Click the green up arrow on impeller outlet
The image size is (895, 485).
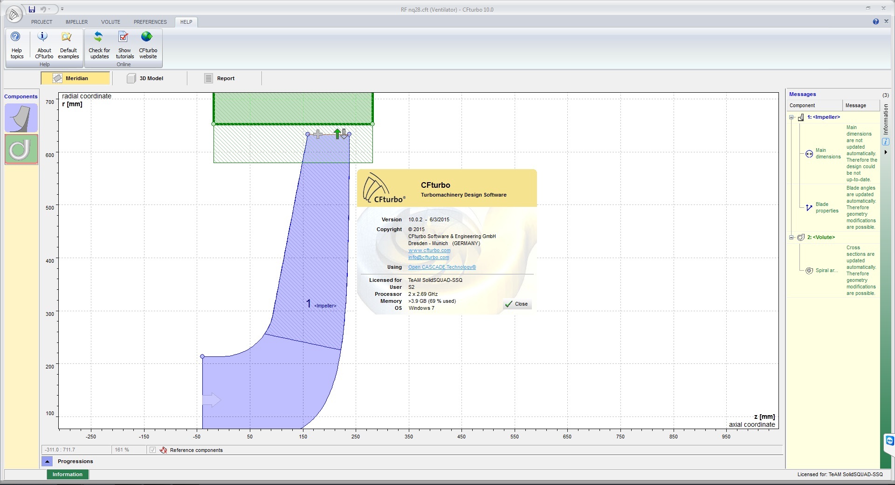click(337, 134)
